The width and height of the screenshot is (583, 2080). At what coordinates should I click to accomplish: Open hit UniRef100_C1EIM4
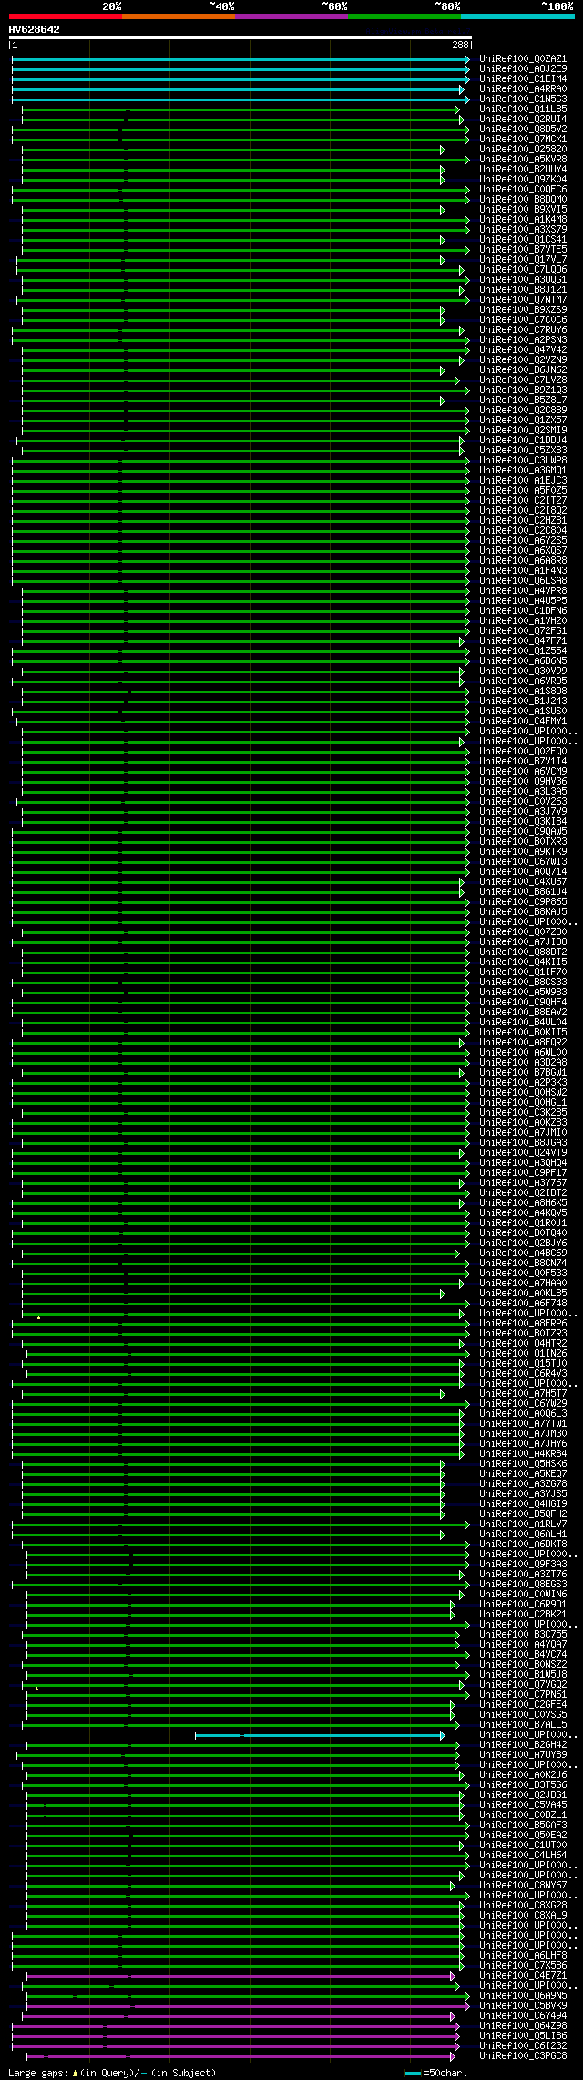(523, 79)
